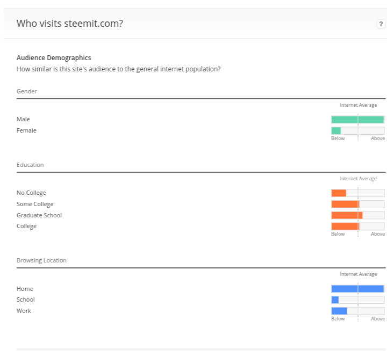The height and width of the screenshot is (351, 387).
Task: Click the blue Home browsing bar
Action: point(357,289)
